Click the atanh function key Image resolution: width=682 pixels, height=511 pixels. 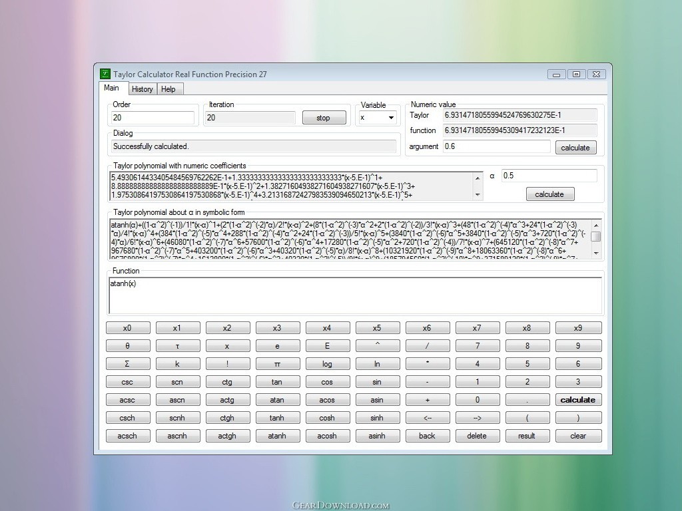pos(278,436)
